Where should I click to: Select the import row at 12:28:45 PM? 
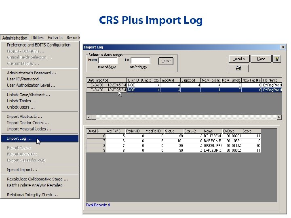point(184,85)
